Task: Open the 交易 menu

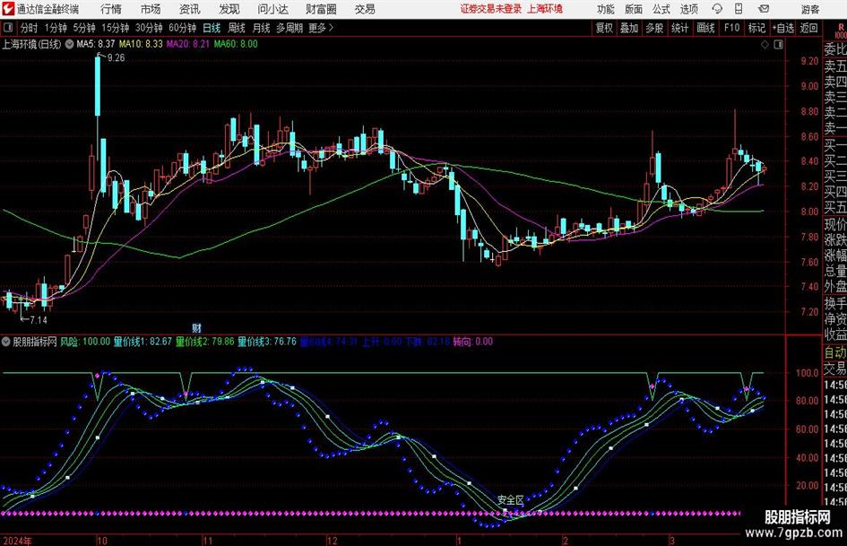Action: [x=365, y=9]
